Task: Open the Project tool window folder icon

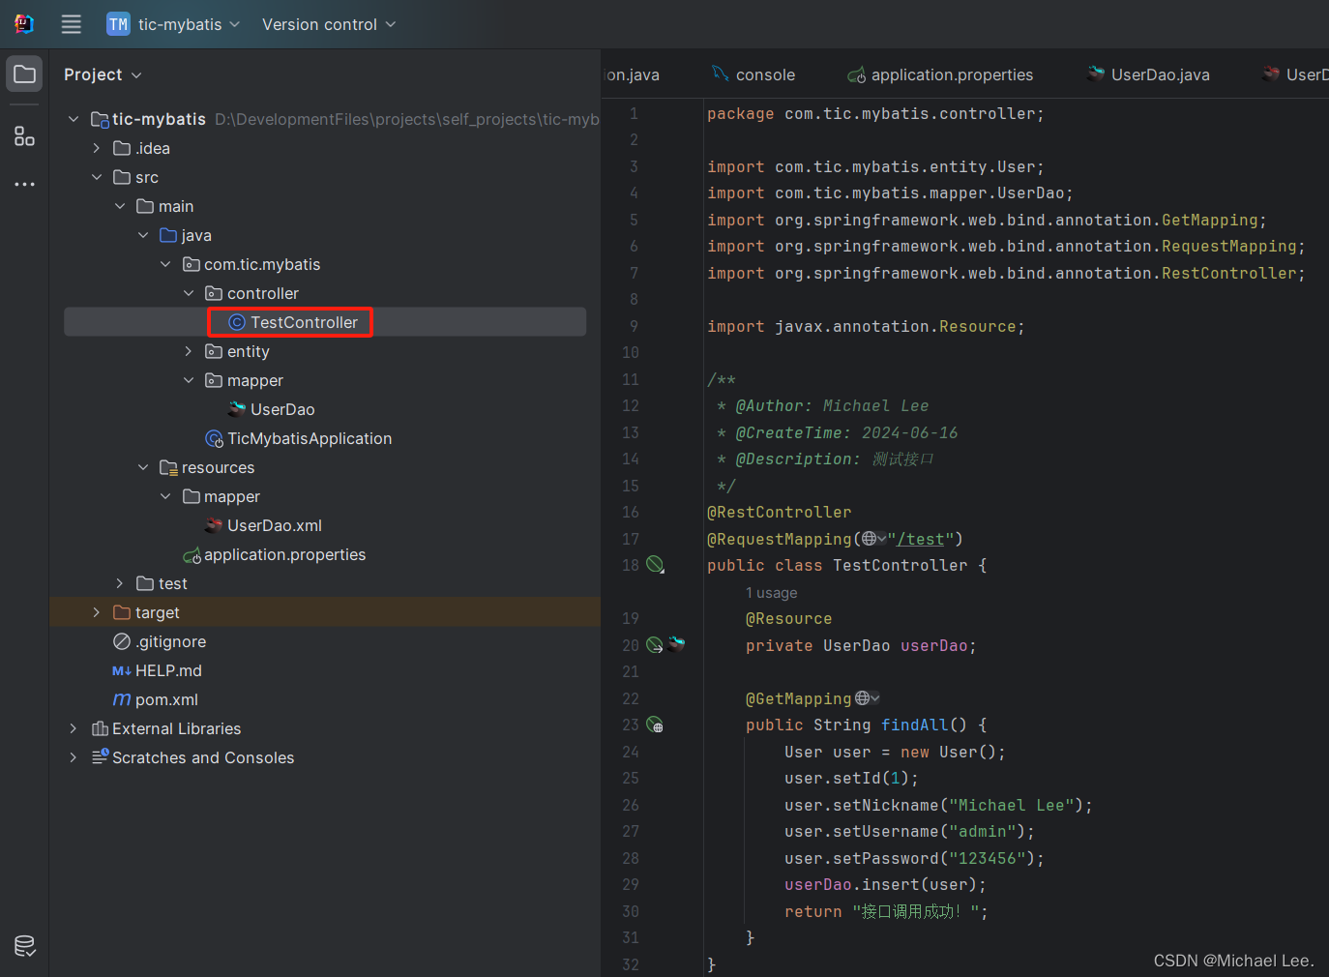Action: pos(24,74)
